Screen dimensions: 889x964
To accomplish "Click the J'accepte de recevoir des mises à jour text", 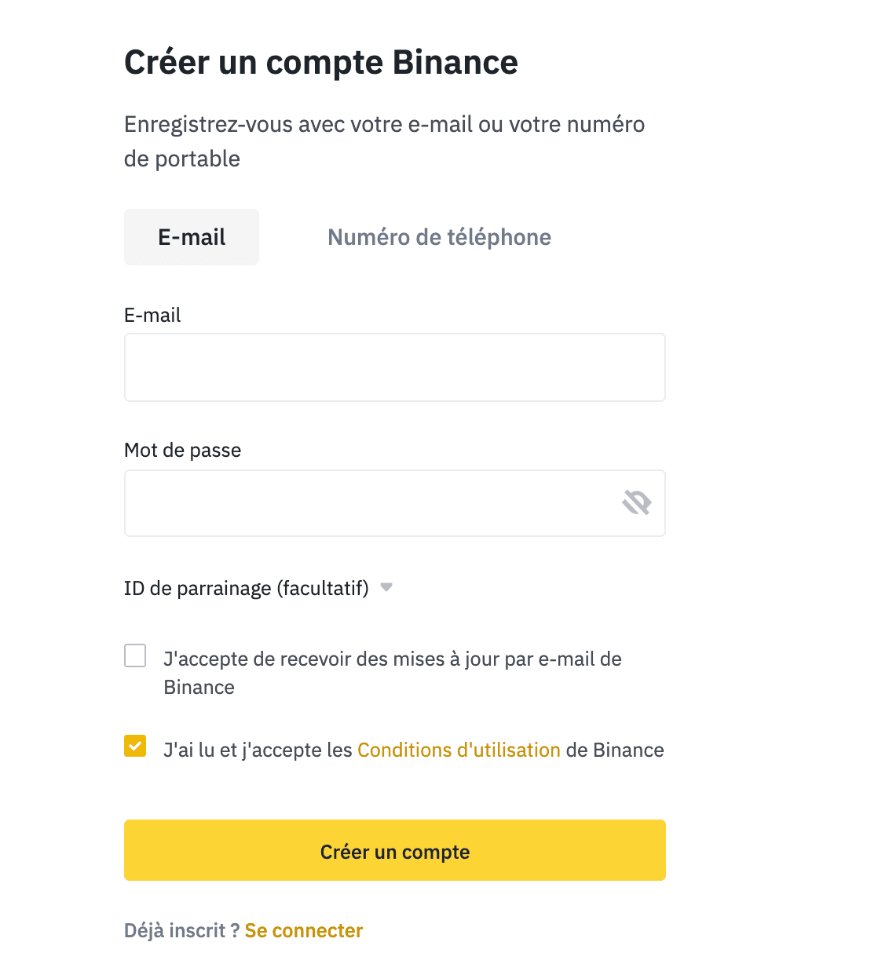I will (x=393, y=673).
